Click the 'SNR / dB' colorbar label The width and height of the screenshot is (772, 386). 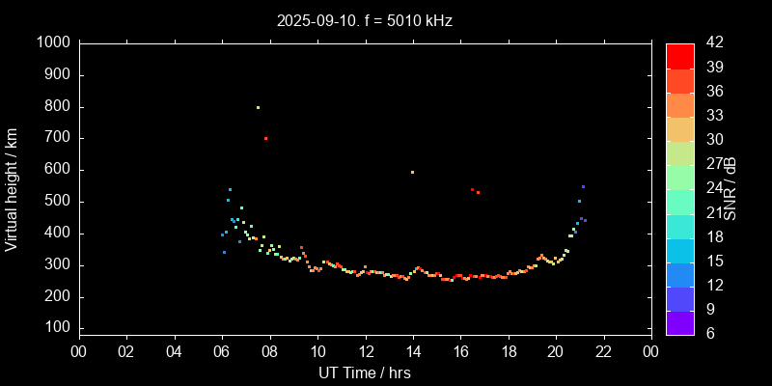[x=731, y=188]
